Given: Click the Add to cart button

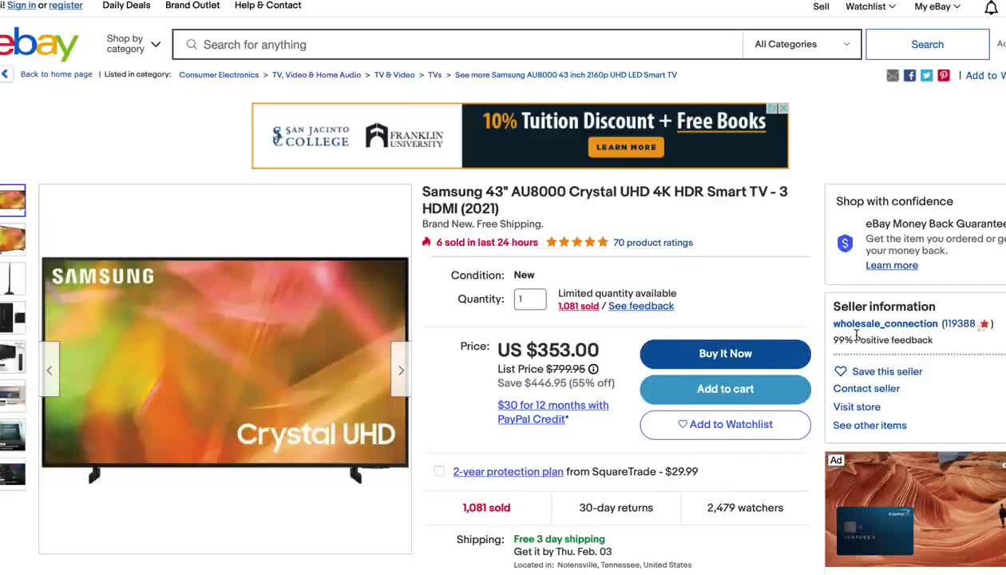Looking at the screenshot, I should [x=725, y=389].
